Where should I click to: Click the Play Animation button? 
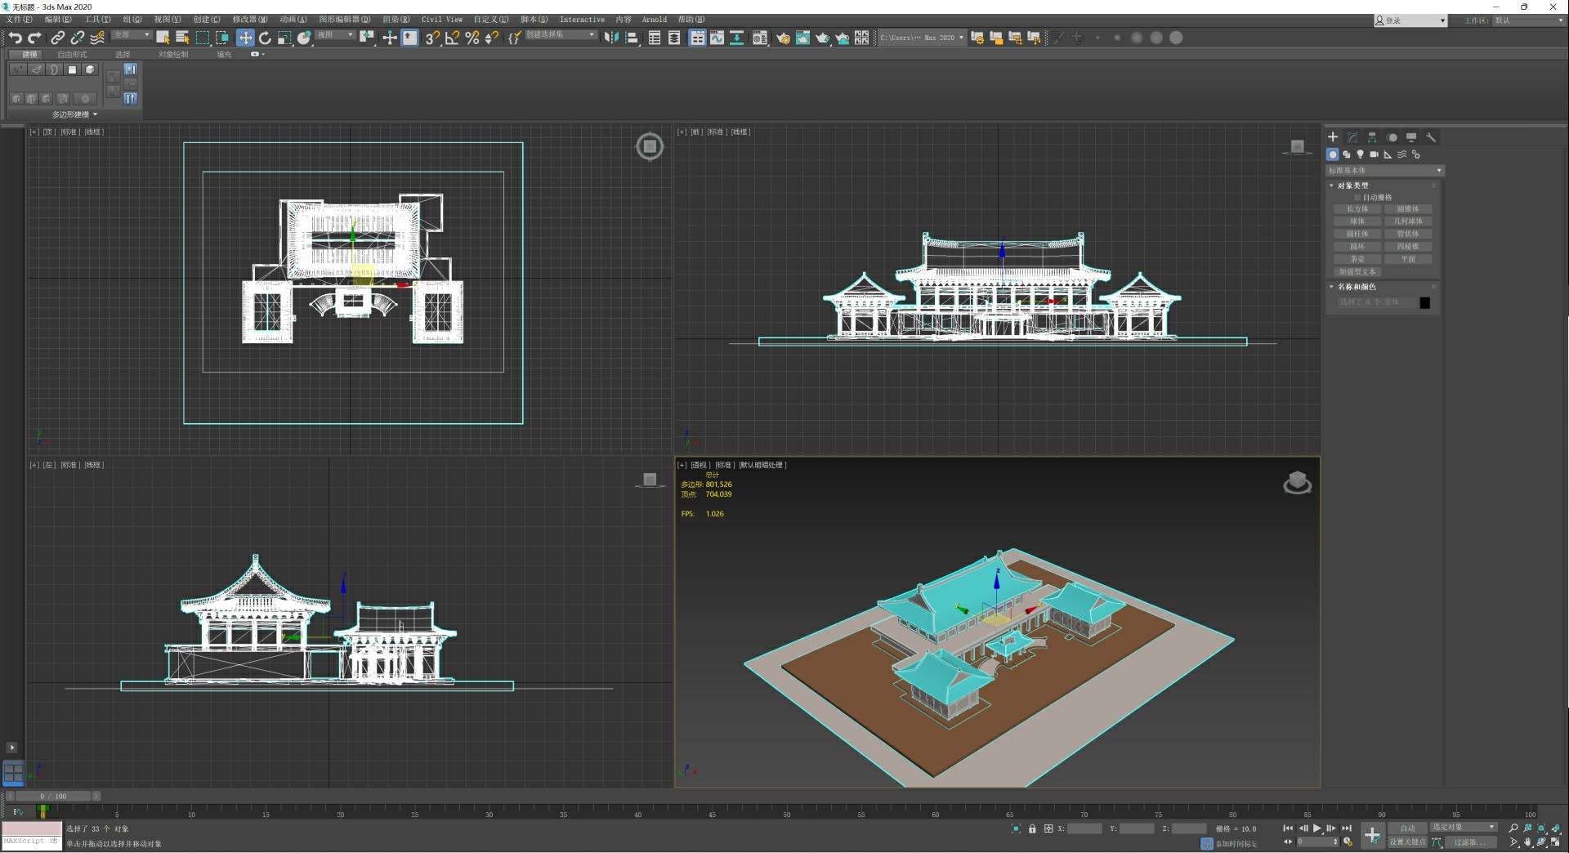1317,828
